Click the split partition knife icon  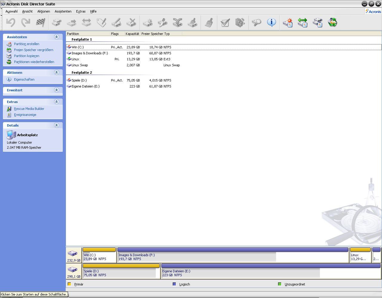point(162,22)
